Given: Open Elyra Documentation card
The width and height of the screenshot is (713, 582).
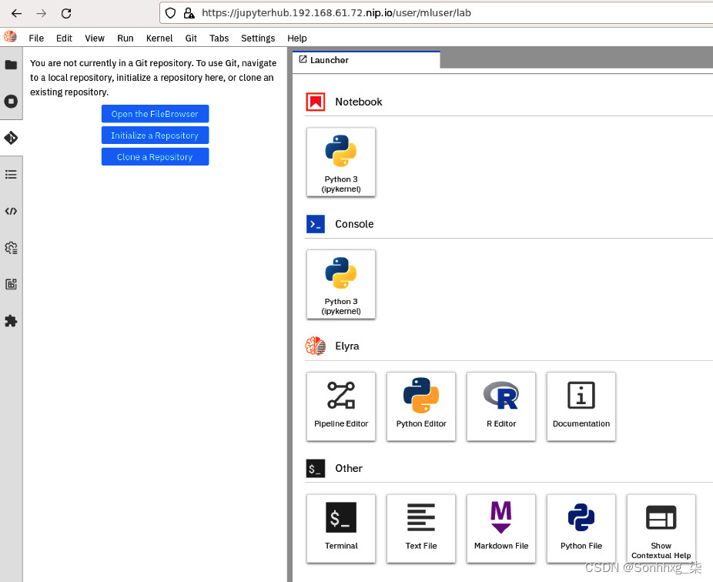Looking at the screenshot, I should click(581, 406).
